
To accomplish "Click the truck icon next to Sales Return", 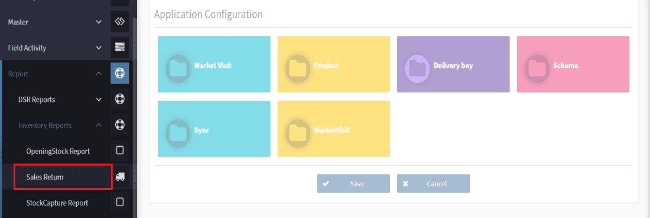I will [x=120, y=177].
